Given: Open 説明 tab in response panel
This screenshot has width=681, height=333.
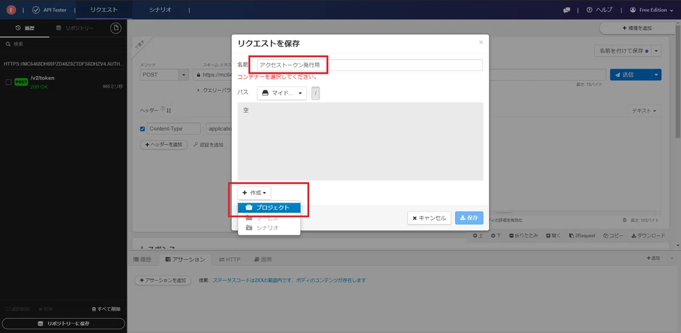Looking at the screenshot, I should click(262, 259).
